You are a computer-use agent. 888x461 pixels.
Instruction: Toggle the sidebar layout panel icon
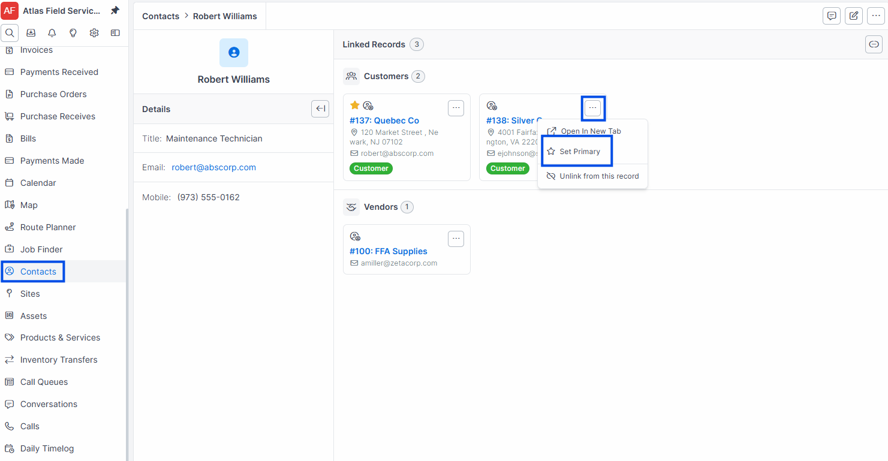[x=115, y=33]
